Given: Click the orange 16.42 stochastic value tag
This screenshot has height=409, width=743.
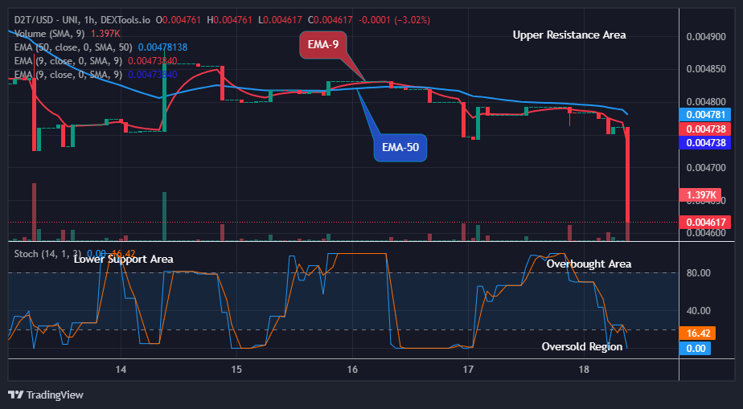Looking at the screenshot, I should point(697,333).
